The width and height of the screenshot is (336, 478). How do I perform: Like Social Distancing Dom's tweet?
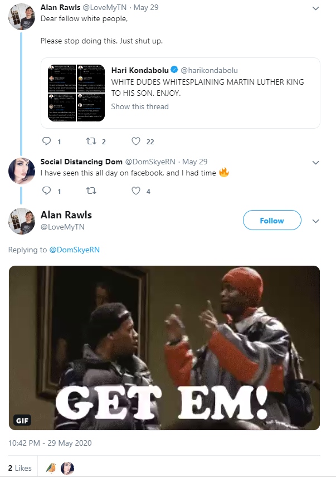click(x=135, y=191)
